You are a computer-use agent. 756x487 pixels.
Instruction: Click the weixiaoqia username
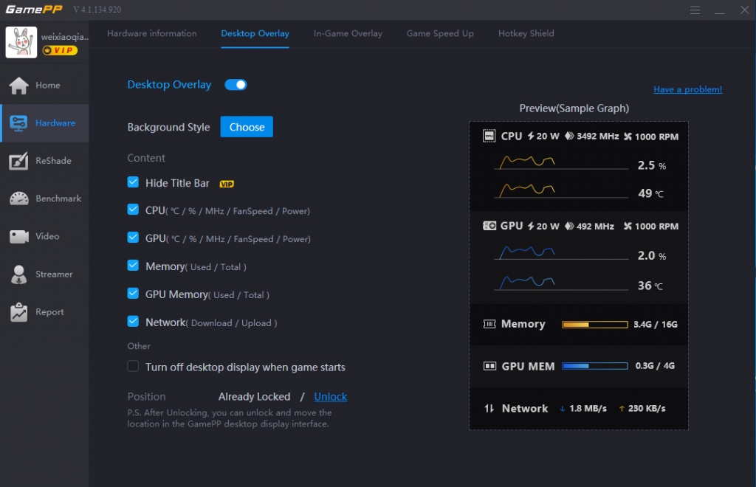pos(65,37)
